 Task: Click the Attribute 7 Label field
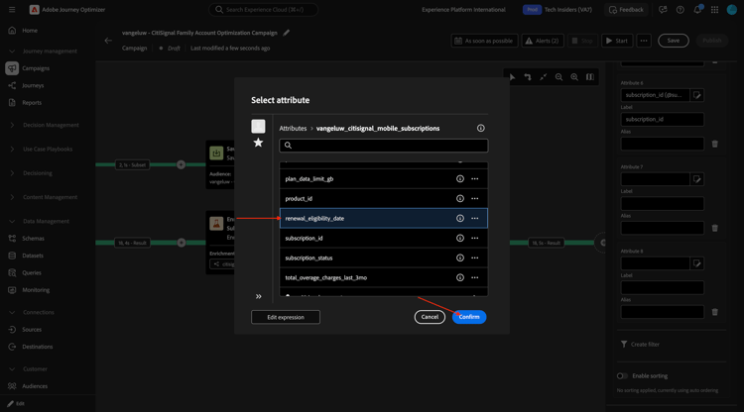pyautogui.click(x=663, y=204)
